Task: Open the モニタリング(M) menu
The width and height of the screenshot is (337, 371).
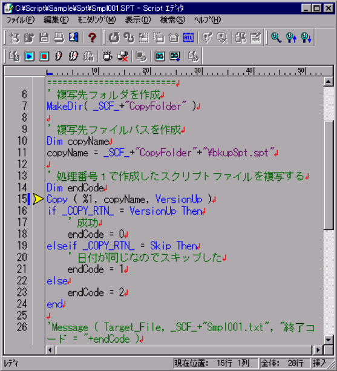Action: [x=97, y=20]
